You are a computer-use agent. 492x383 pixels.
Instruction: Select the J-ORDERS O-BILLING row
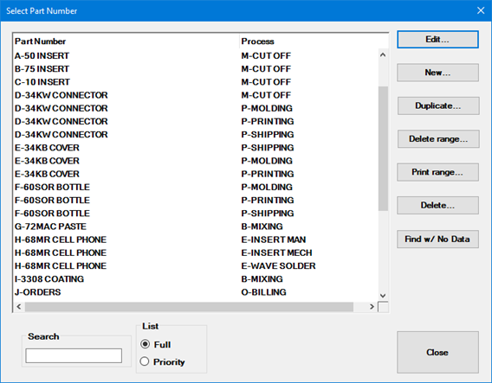(196, 292)
